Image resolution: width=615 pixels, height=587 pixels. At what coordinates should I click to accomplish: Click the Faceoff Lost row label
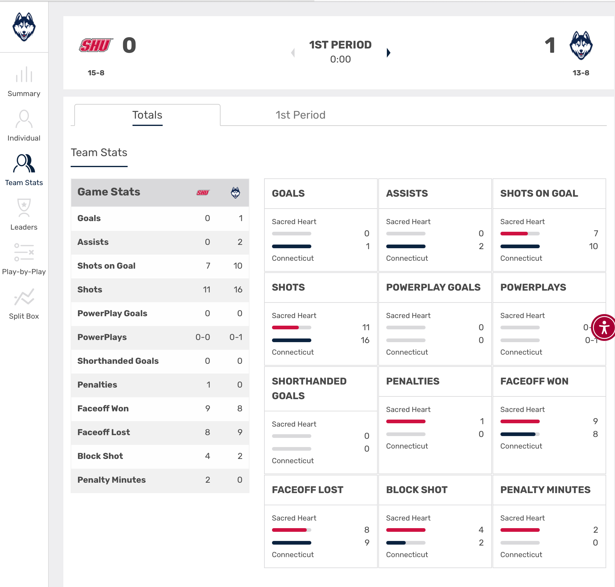[x=104, y=432]
